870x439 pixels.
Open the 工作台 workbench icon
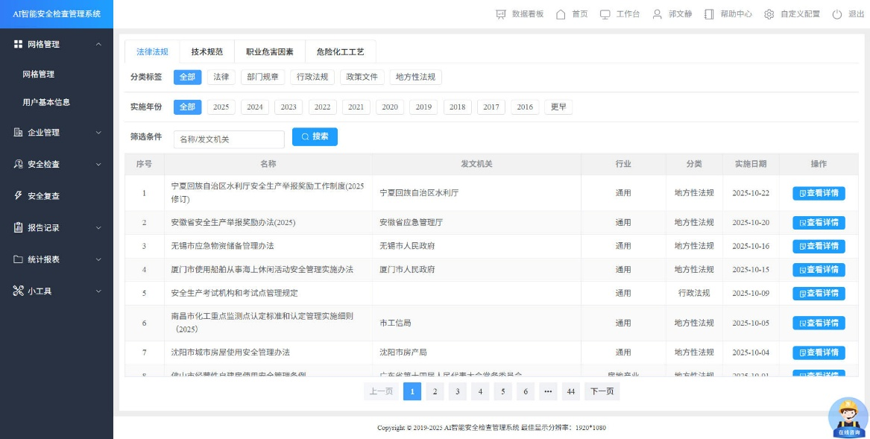[x=605, y=14]
